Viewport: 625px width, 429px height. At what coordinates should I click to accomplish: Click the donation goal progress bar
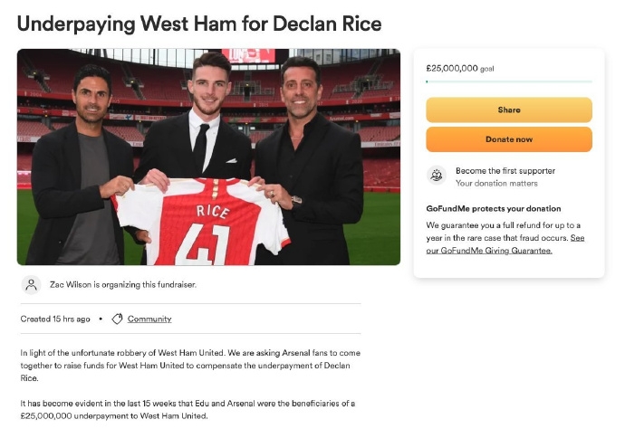coord(508,82)
